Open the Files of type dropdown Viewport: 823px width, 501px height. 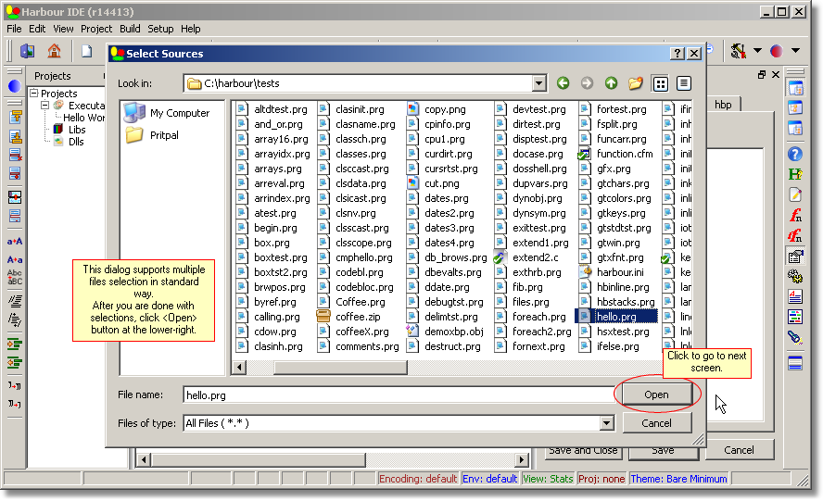tap(607, 423)
